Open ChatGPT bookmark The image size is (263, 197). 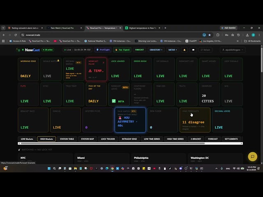[191, 41]
